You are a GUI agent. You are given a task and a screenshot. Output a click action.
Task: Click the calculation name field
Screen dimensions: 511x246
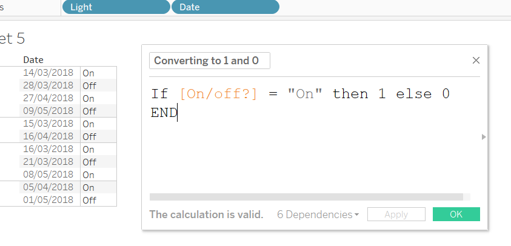[x=209, y=61]
